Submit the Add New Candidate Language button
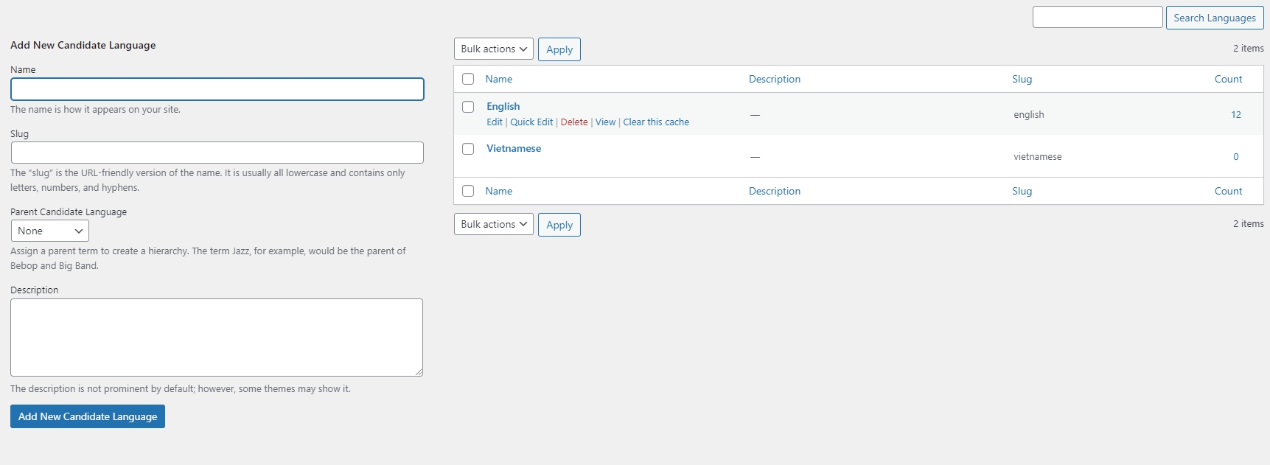This screenshot has height=465, width=1270. tap(88, 416)
